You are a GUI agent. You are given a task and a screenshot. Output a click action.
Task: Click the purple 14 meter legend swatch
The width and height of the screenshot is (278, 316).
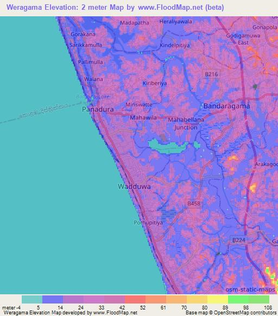[x=73, y=299]
